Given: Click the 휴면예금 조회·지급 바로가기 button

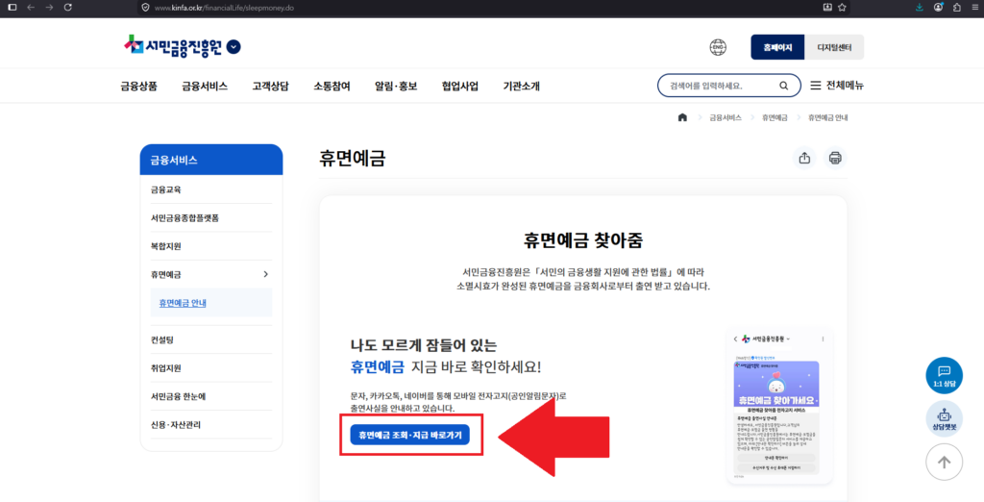Looking at the screenshot, I should pos(409,434).
